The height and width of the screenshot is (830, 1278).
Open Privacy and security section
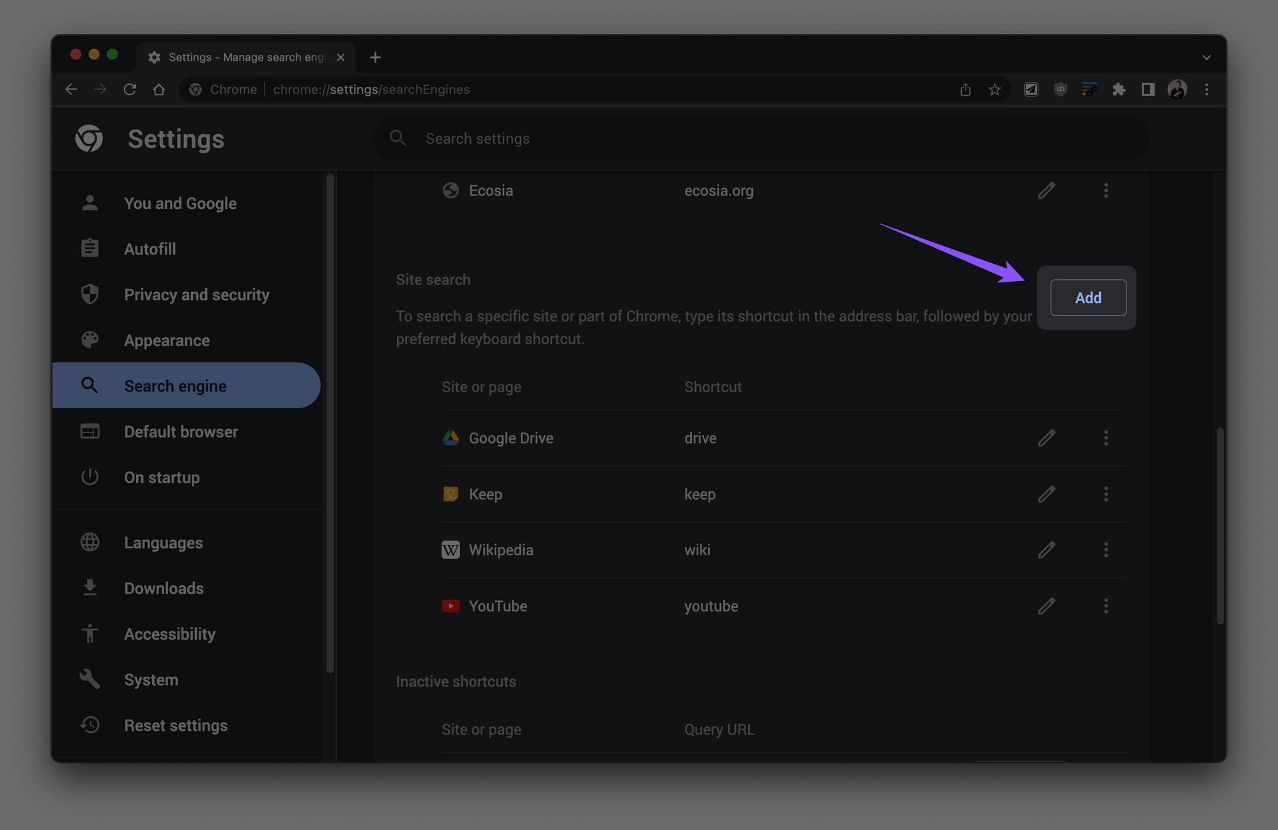(x=187, y=295)
